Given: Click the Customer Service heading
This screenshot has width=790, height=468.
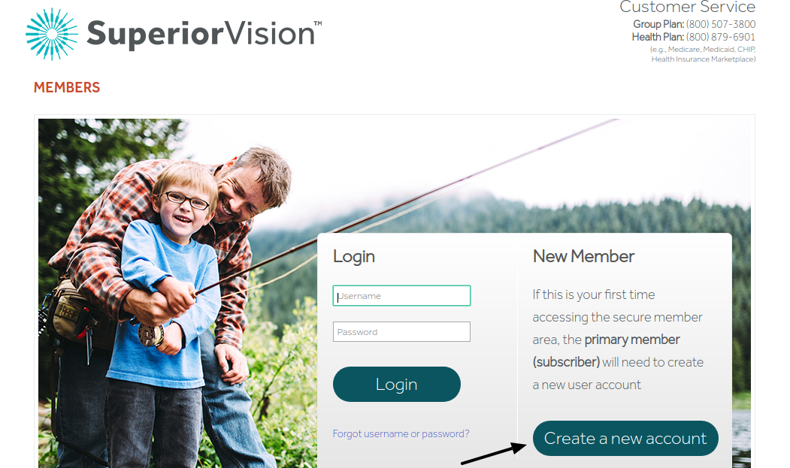Looking at the screenshot, I should click(x=687, y=7).
